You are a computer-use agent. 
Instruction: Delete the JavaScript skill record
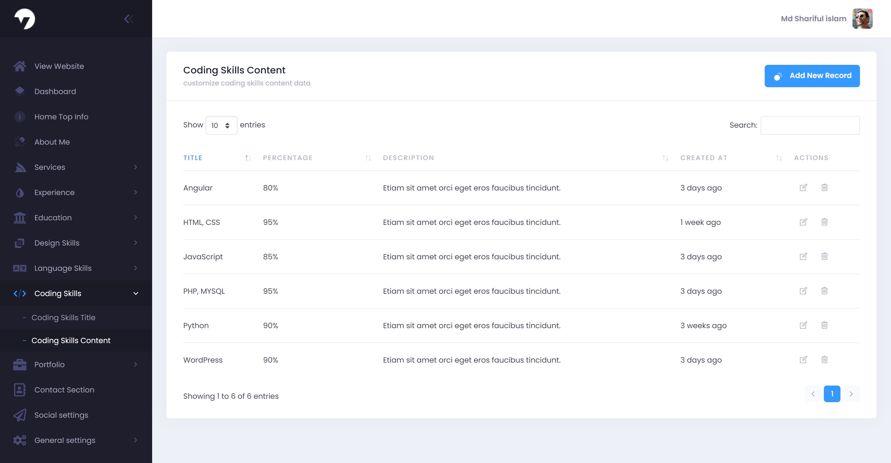pos(824,256)
